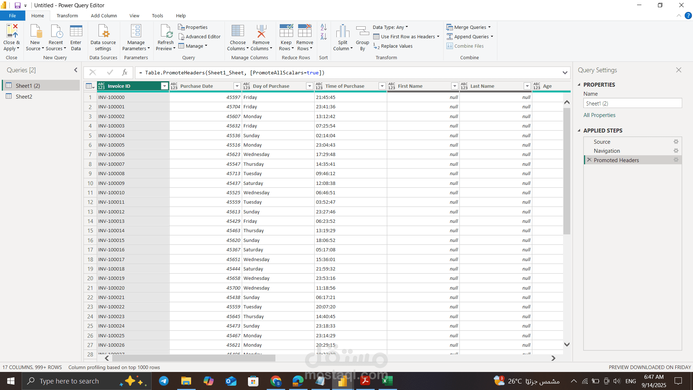The image size is (693, 390).
Task: Click the Group By icon
Action: tap(362, 31)
